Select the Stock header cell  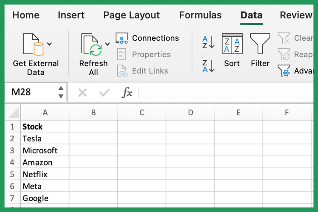[45, 127]
